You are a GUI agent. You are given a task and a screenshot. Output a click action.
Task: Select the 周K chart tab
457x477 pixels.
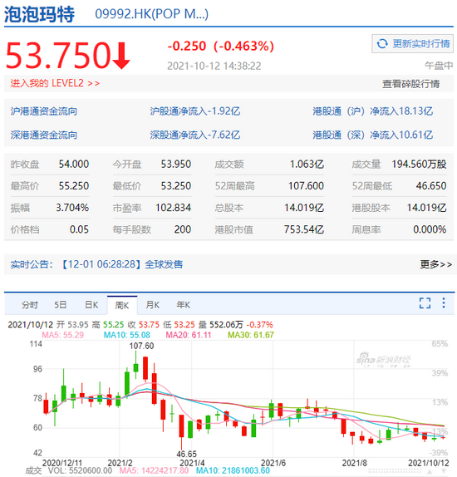coord(122,305)
